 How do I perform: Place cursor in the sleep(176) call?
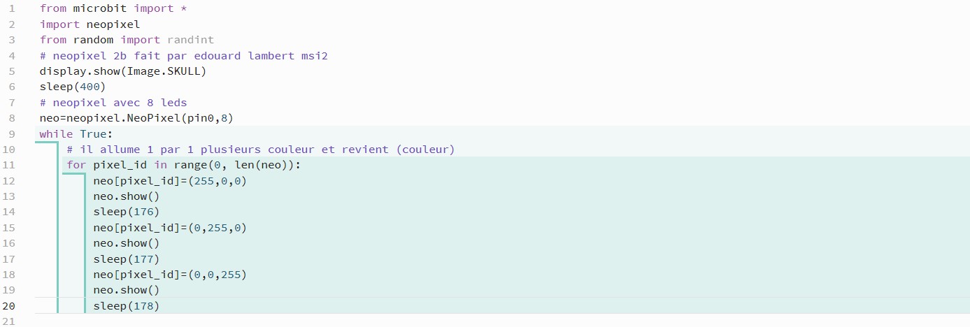click(x=127, y=212)
